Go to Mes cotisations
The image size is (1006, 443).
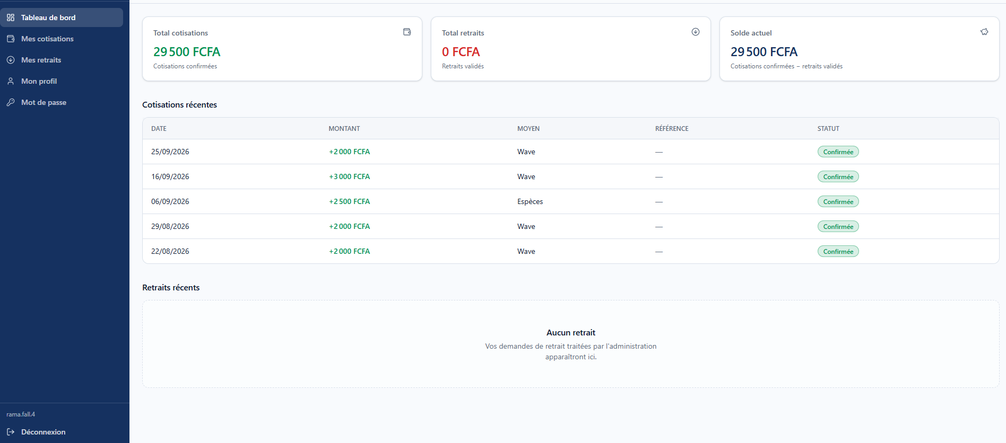click(62, 39)
